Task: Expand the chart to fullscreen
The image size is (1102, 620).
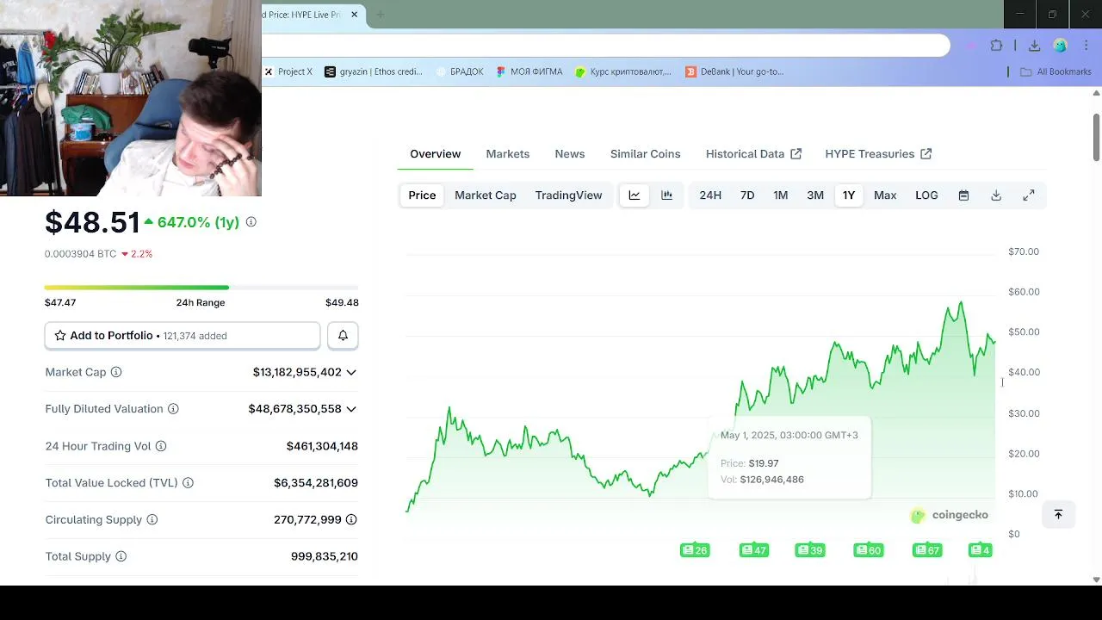Action: click(x=1029, y=195)
